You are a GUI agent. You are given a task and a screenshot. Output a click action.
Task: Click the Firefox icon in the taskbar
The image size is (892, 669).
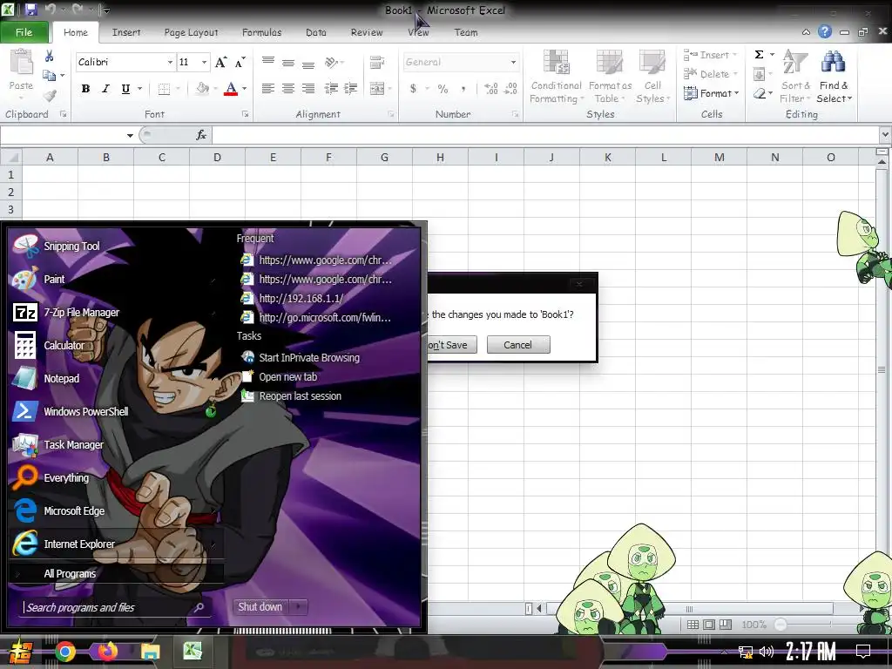pos(107,652)
